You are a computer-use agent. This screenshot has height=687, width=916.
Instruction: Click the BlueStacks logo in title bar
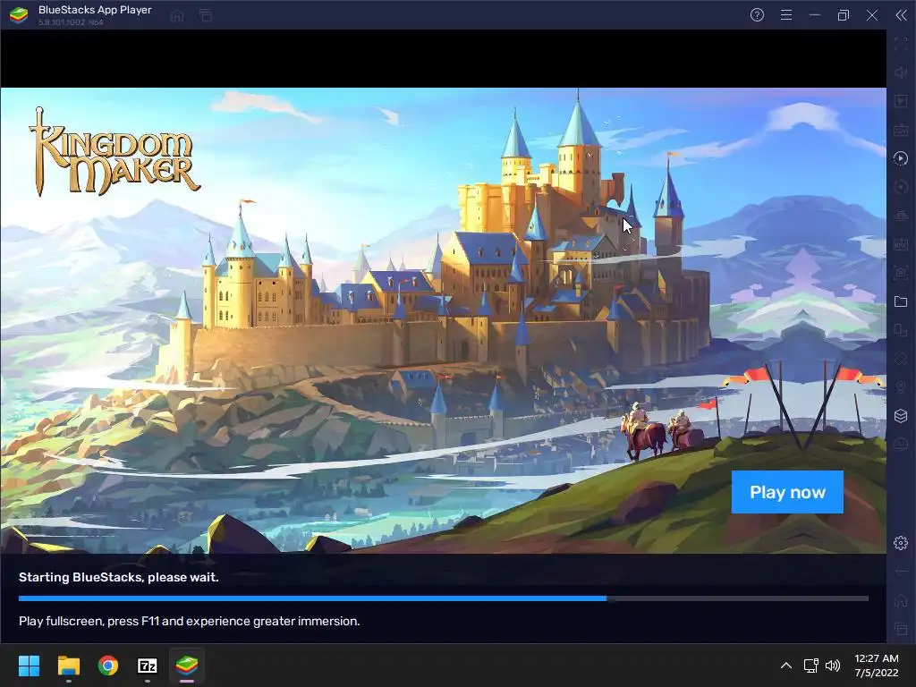click(x=19, y=15)
